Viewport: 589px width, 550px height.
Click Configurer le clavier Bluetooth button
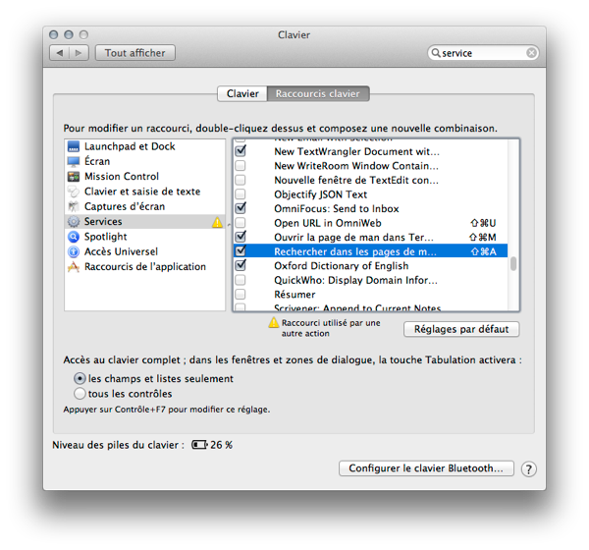click(426, 468)
